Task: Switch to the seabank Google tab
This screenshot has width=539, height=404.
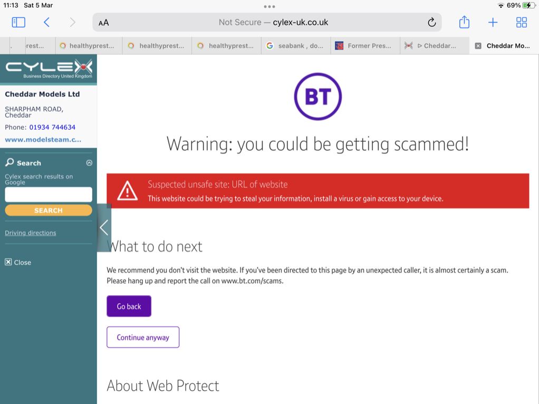Action: (296, 46)
